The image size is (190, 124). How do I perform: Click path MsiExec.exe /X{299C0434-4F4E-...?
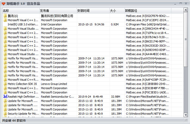(x=148, y=29)
